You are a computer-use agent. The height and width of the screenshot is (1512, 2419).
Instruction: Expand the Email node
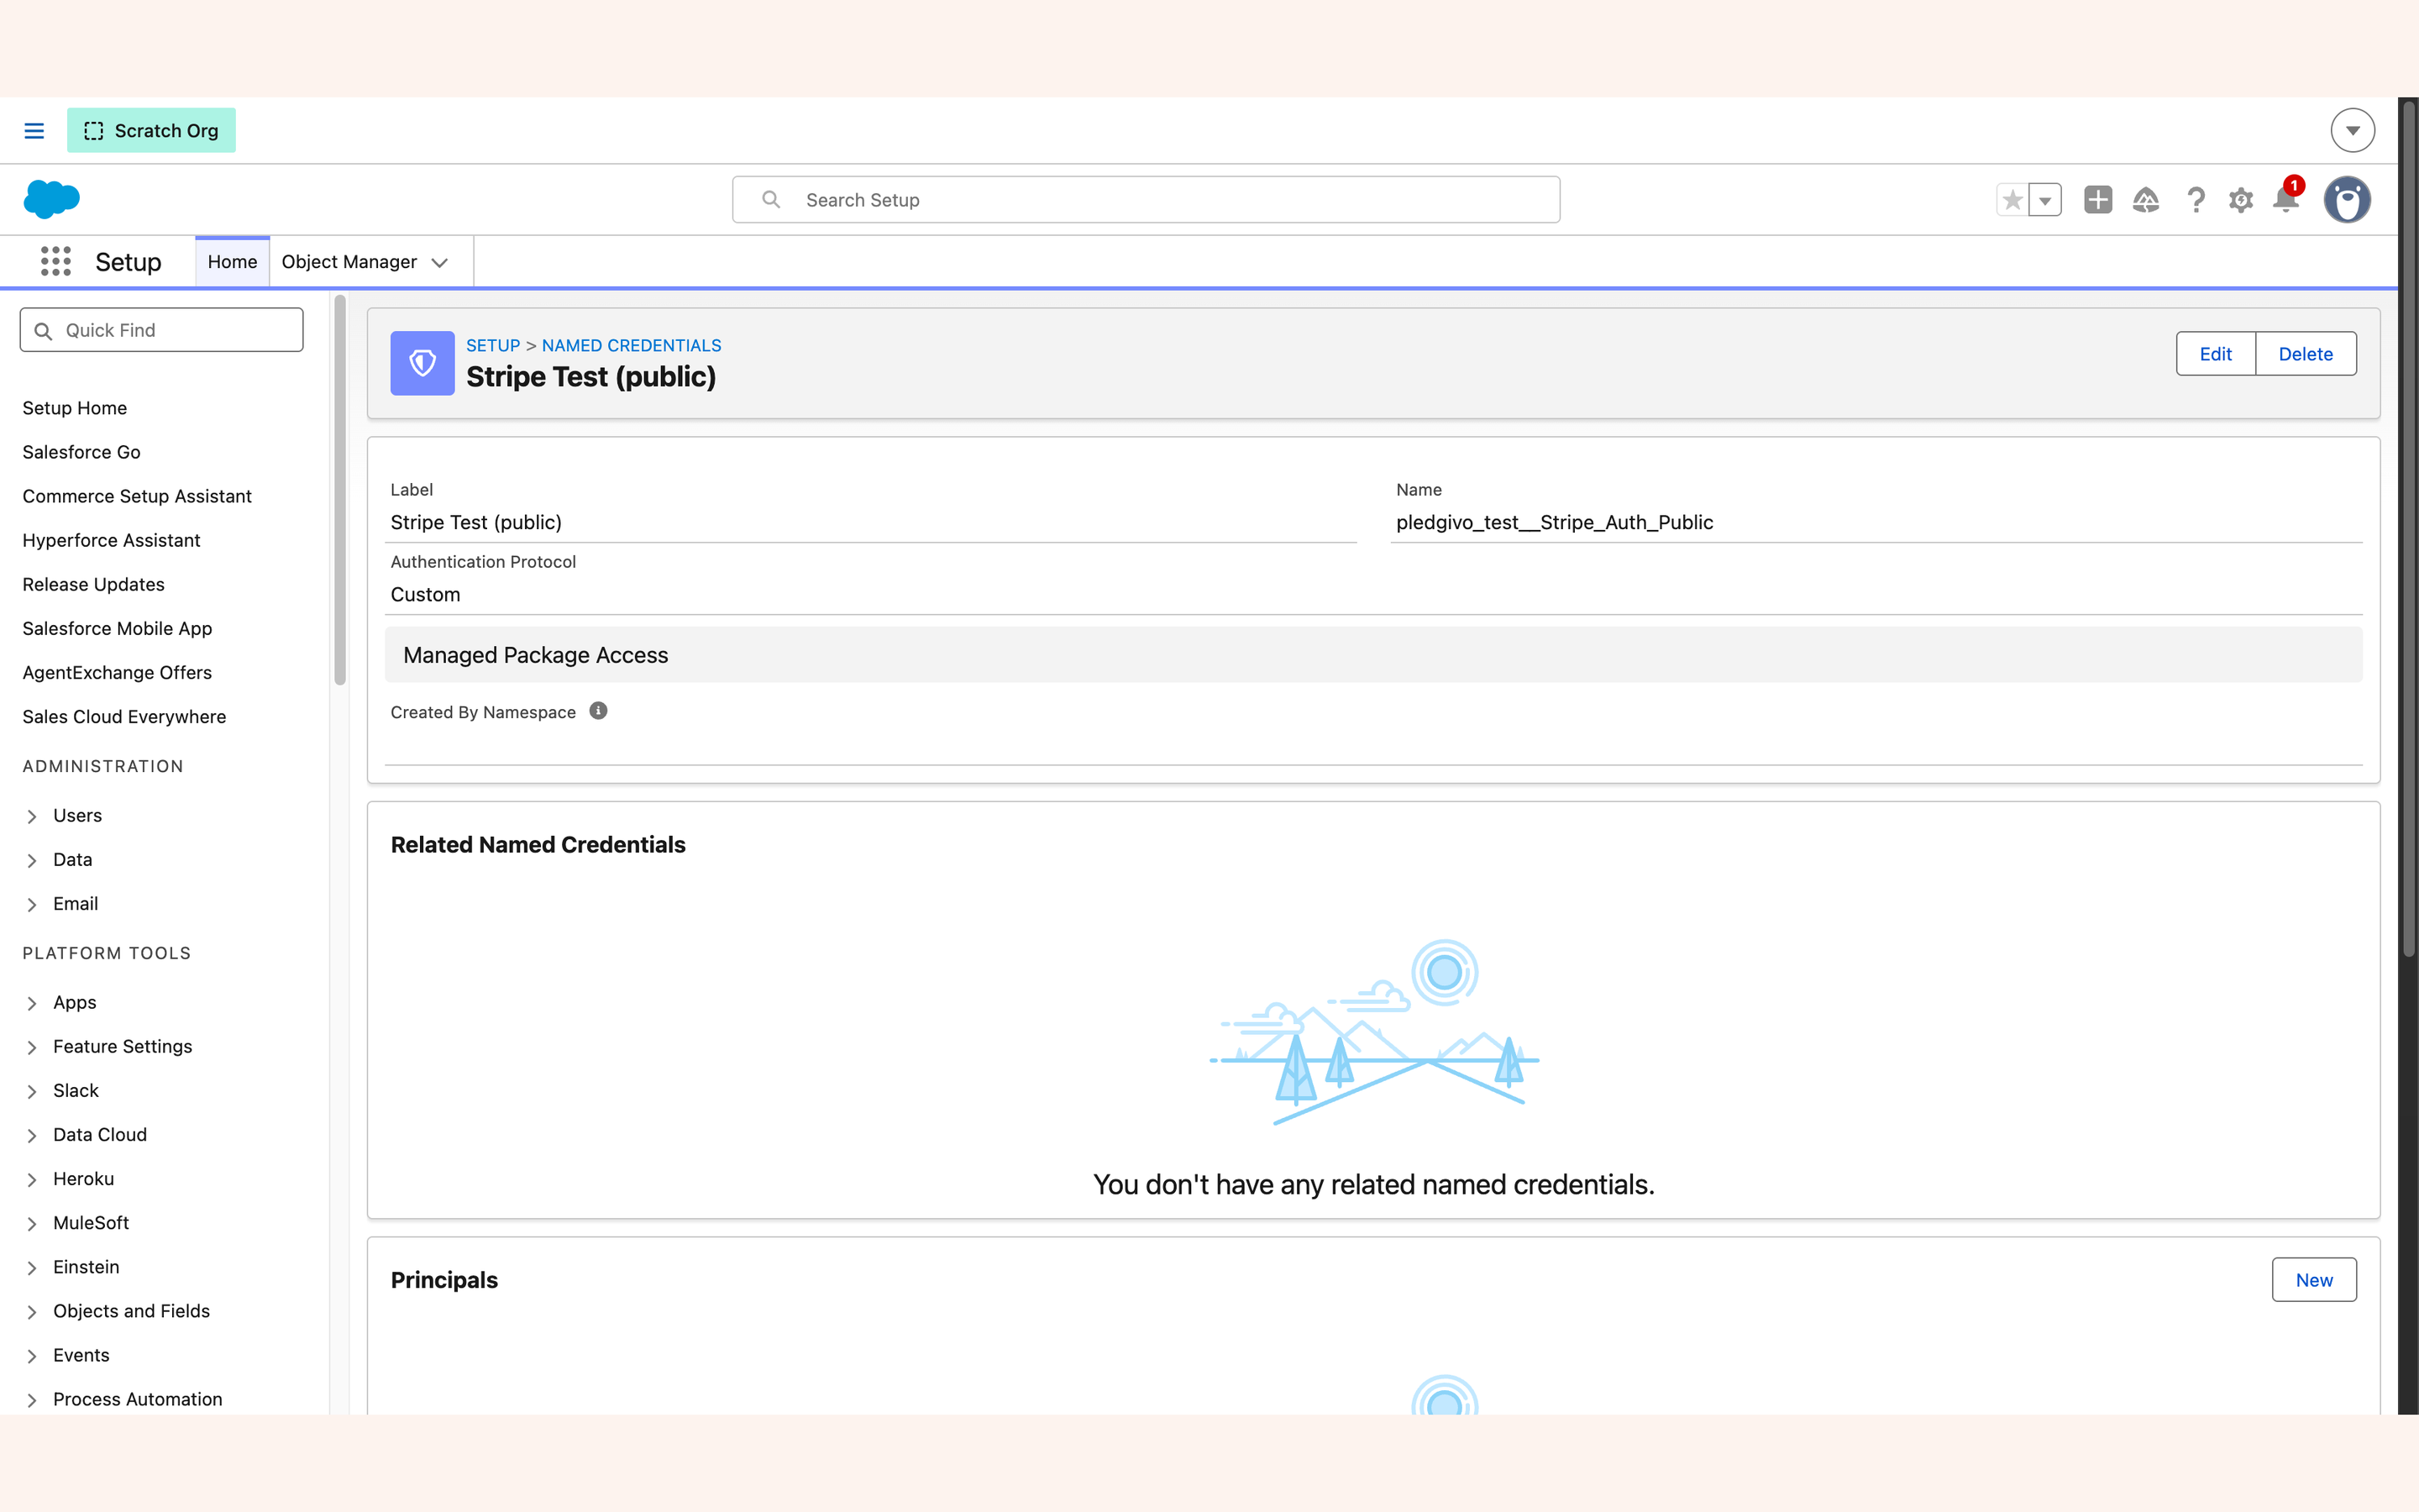click(x=32, y=904)
